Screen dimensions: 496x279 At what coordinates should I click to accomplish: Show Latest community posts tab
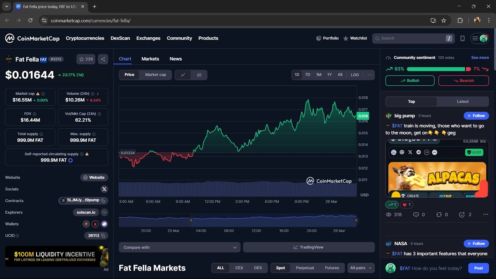point(463,102)
